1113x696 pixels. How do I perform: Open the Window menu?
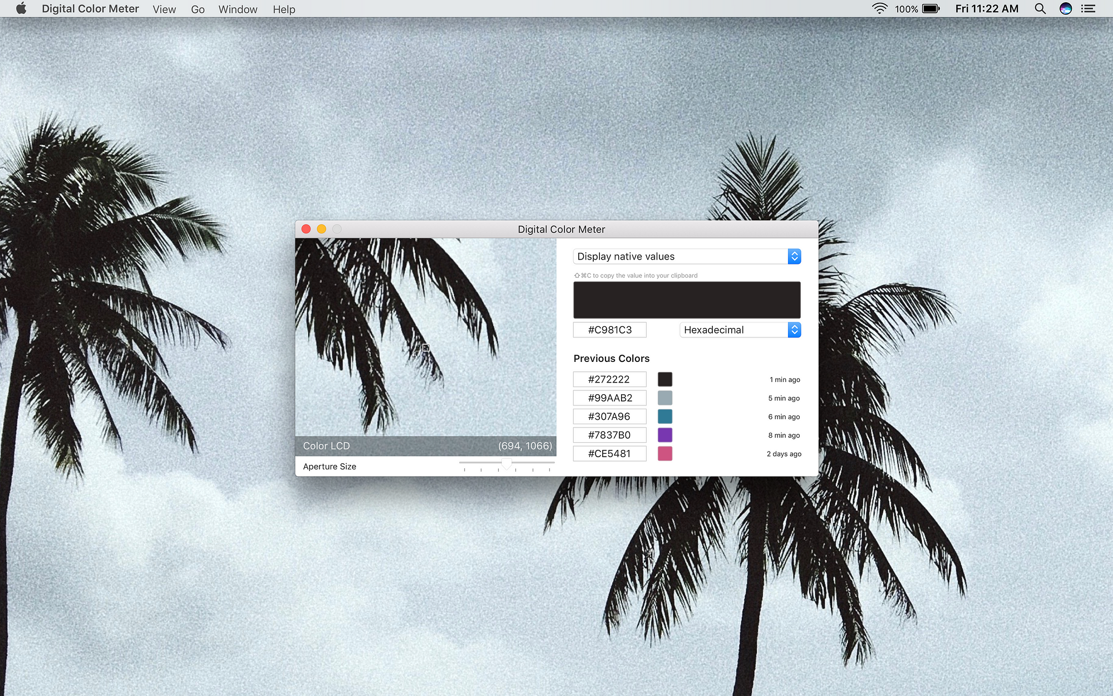[238, 9]
